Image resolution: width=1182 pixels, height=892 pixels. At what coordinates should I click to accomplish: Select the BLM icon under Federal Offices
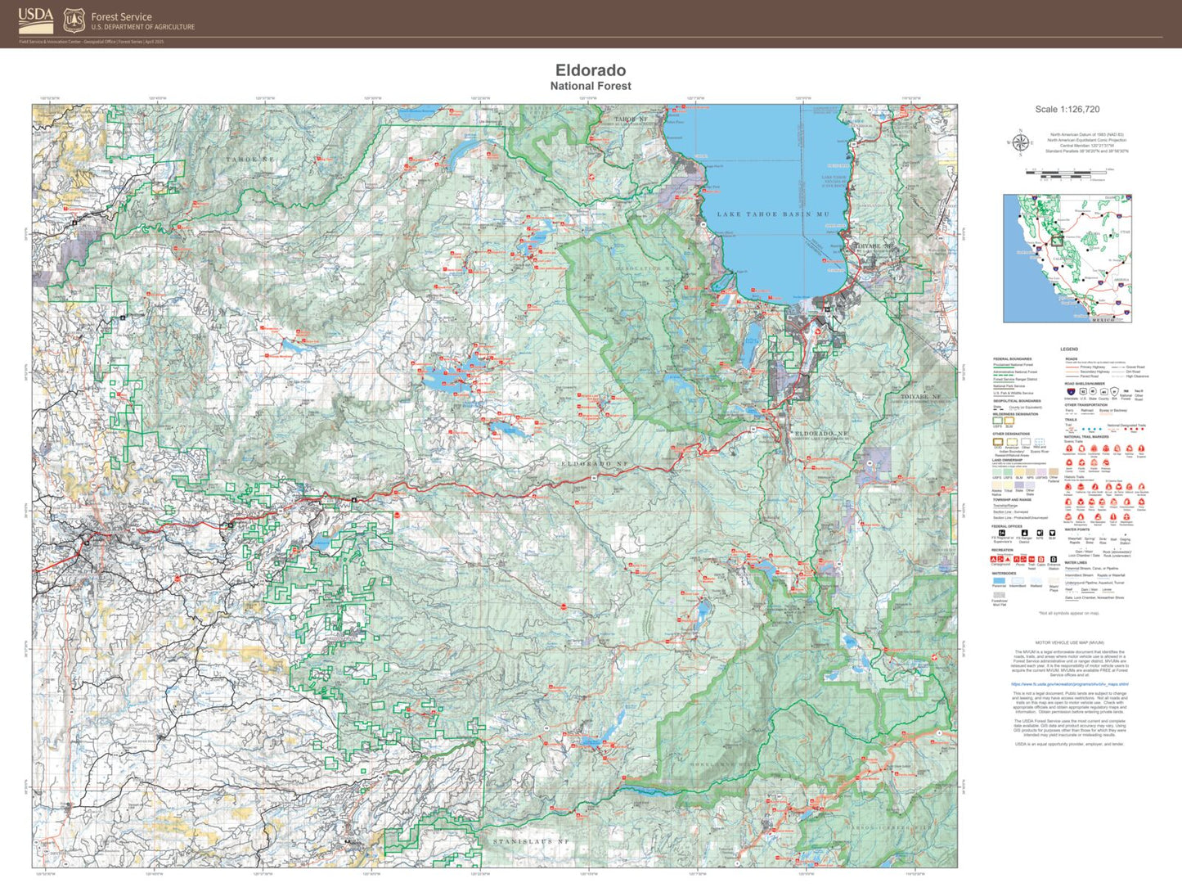pyautogui.click(x=1052, y=533)
